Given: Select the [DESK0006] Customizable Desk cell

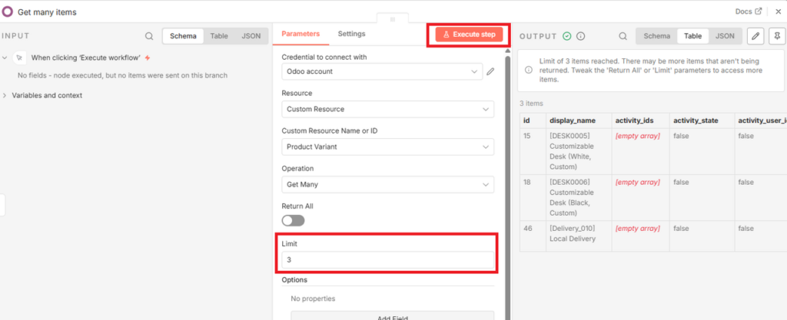Looking at the screenshot, I should (578, 197).
